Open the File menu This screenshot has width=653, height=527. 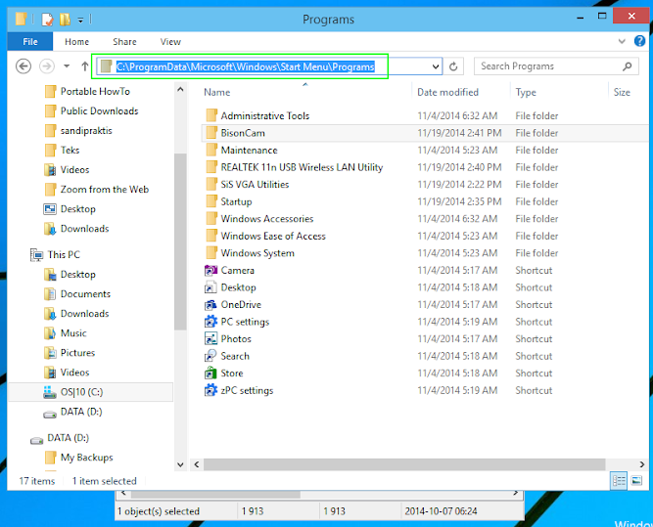coord(30,42)
